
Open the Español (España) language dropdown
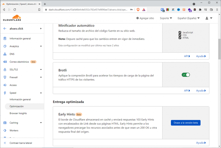coord(189,18)
